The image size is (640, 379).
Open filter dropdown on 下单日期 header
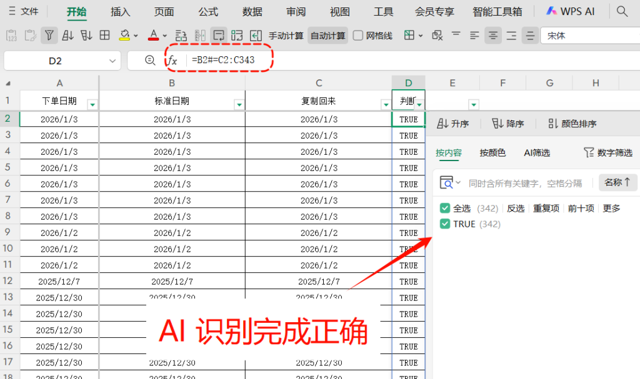[92, 105]
